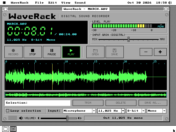Click the green PLAY button
176x132 pixels.
click(71, 52)
